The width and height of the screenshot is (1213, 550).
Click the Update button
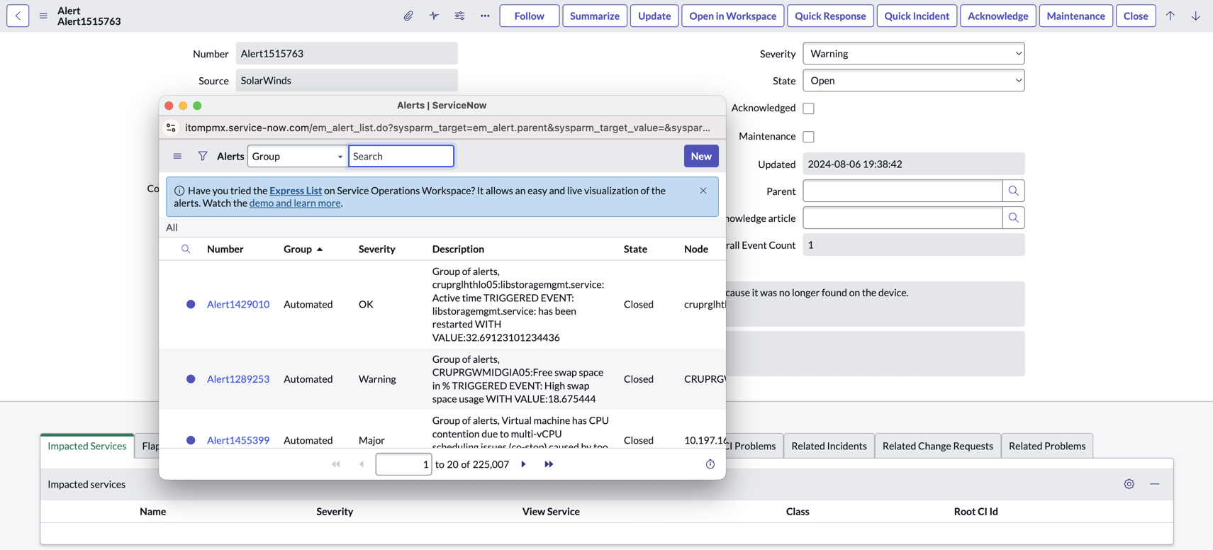point(654,16)
